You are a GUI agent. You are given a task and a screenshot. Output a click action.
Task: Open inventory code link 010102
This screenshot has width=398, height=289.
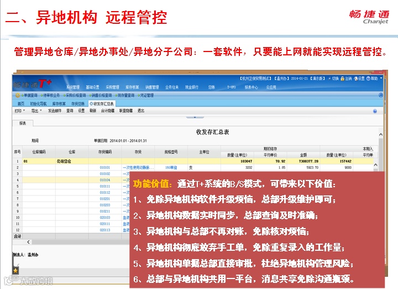[x=105, y=174]
